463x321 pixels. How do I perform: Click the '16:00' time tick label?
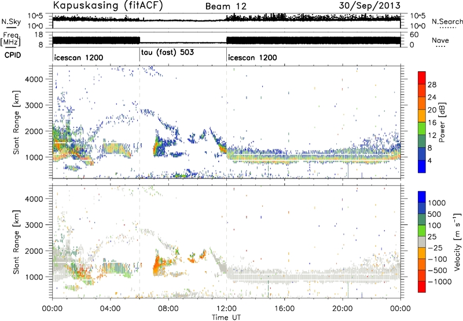(x=284, y=309)
